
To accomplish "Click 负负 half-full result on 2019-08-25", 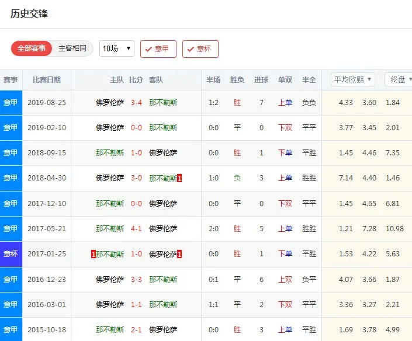I will [309, 103].
